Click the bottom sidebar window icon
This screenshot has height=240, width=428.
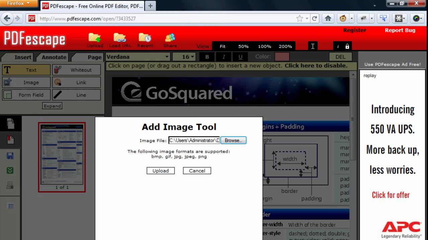11,206
